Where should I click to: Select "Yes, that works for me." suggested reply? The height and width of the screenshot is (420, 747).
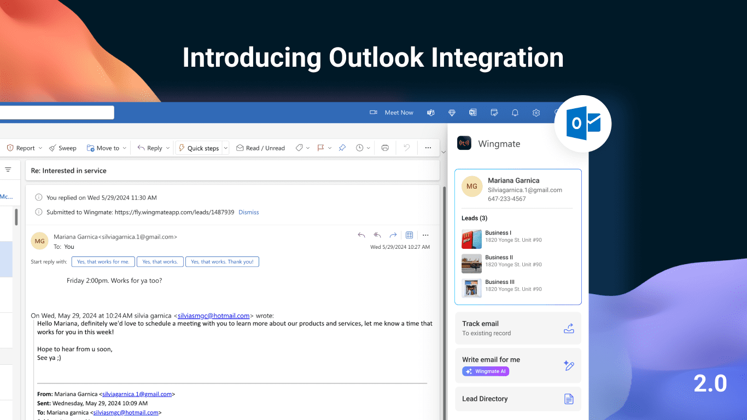pos(103,261)
